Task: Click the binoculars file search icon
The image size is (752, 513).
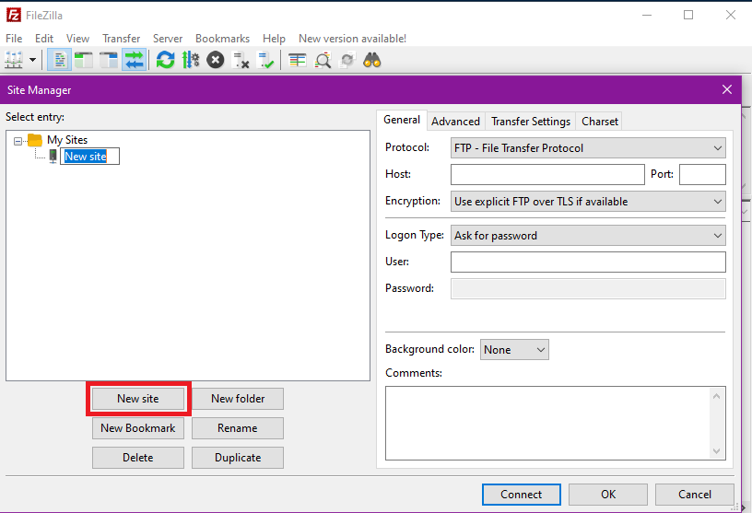Action: click(372, 61)
